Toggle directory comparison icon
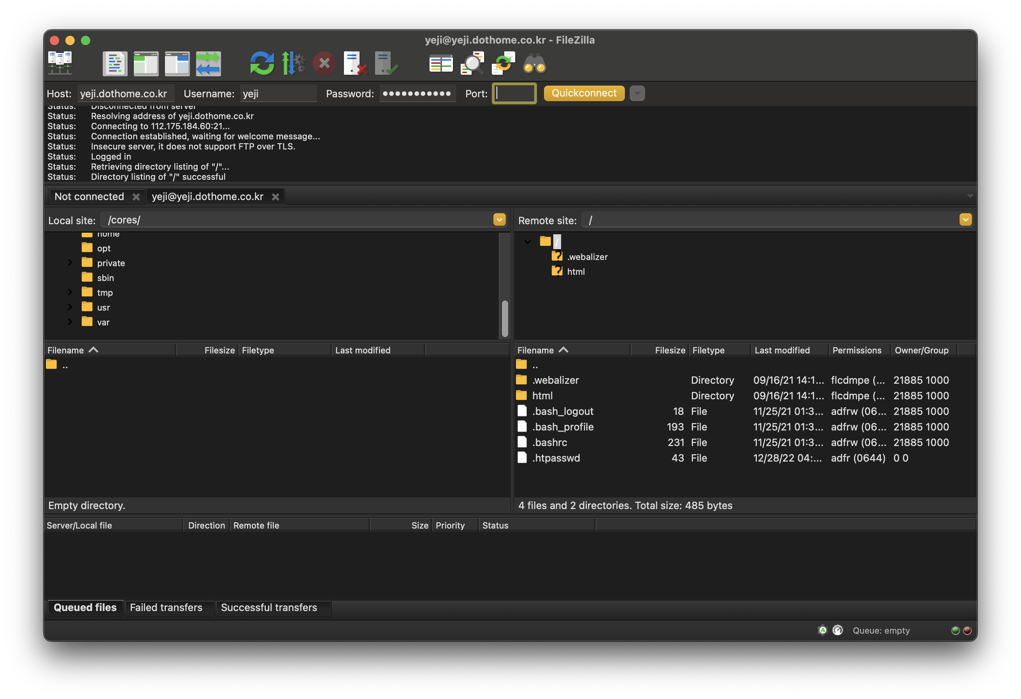The height and width of the screenshot is (699, 1021). coord(472,63)
